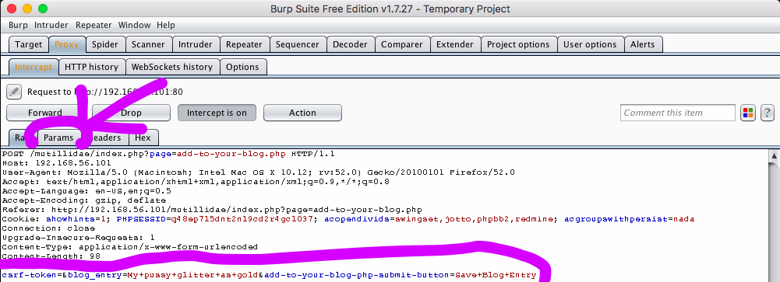Open the Comparer tab
Image resolution: width=780 pixels, height=282 pixels.
[402, 44]
